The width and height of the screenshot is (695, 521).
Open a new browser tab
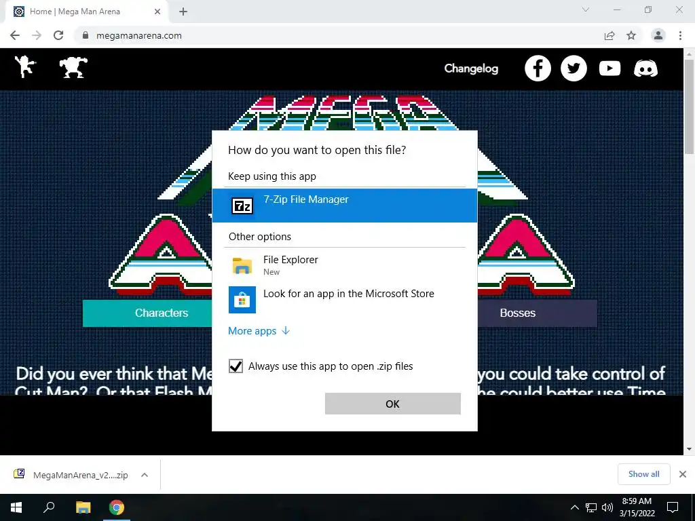[183, 12]
